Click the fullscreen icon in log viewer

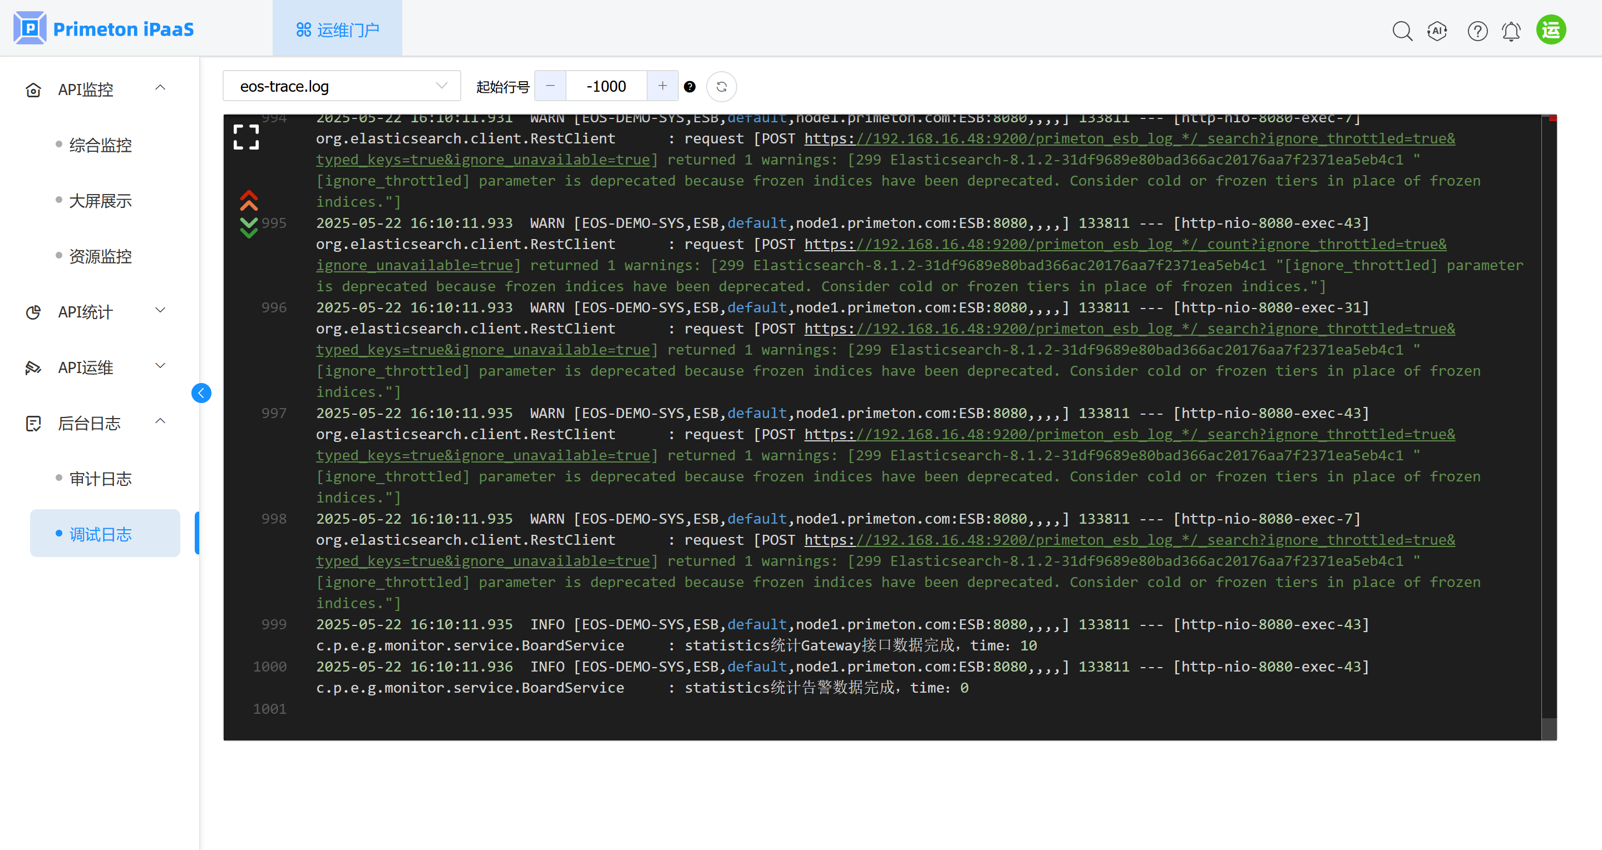coord(247,137)
